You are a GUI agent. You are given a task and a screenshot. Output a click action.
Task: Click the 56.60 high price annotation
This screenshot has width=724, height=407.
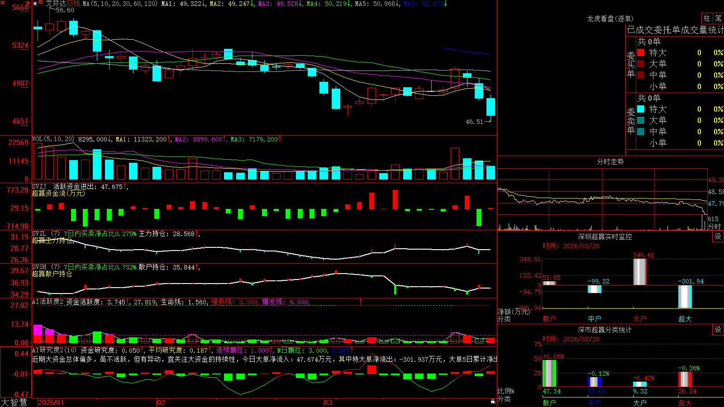click(x=65, y=10)
